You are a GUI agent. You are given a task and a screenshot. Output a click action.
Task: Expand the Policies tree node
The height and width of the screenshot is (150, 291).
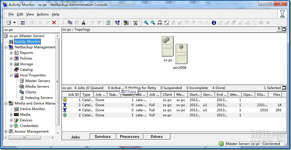11,58
